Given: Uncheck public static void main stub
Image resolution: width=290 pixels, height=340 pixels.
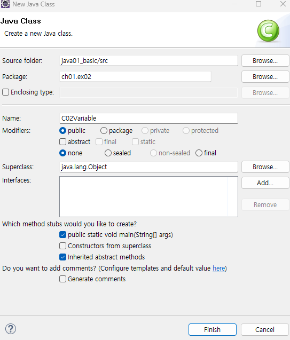Looking at the screenshot, I should [62, 235].
